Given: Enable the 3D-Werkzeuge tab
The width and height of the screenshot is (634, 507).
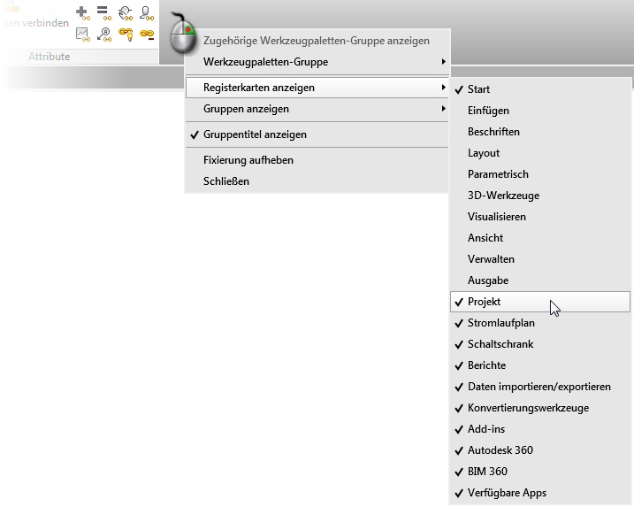Looking at the screenshot, I should pos(540,196).
